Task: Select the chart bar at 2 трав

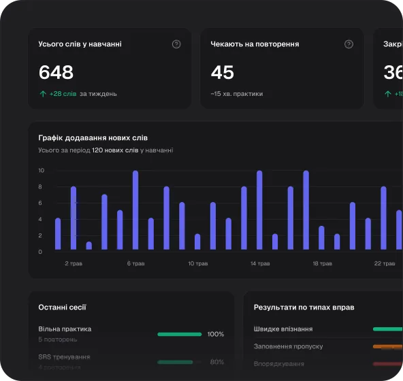Action: 74,218
